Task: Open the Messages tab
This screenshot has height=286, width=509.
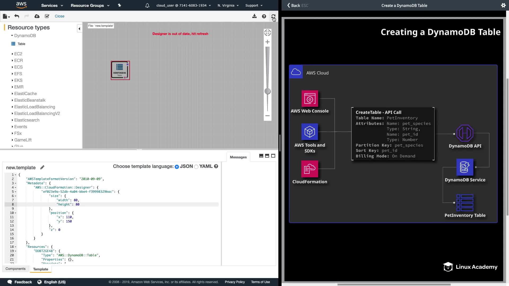Action: (x=238, y=157)
